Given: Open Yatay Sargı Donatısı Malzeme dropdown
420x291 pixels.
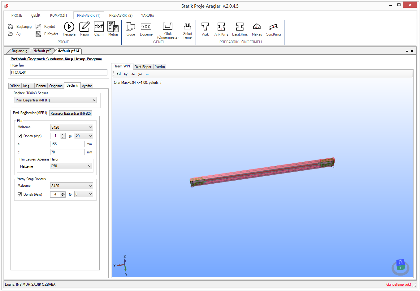Looking at the screenshot, I should [x=71, y=186].
